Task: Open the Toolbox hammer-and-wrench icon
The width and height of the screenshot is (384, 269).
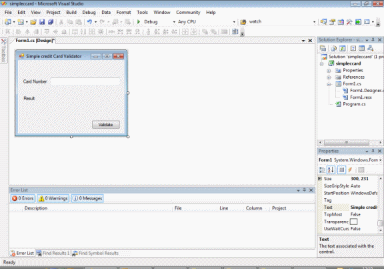Action: click(349, 22)
